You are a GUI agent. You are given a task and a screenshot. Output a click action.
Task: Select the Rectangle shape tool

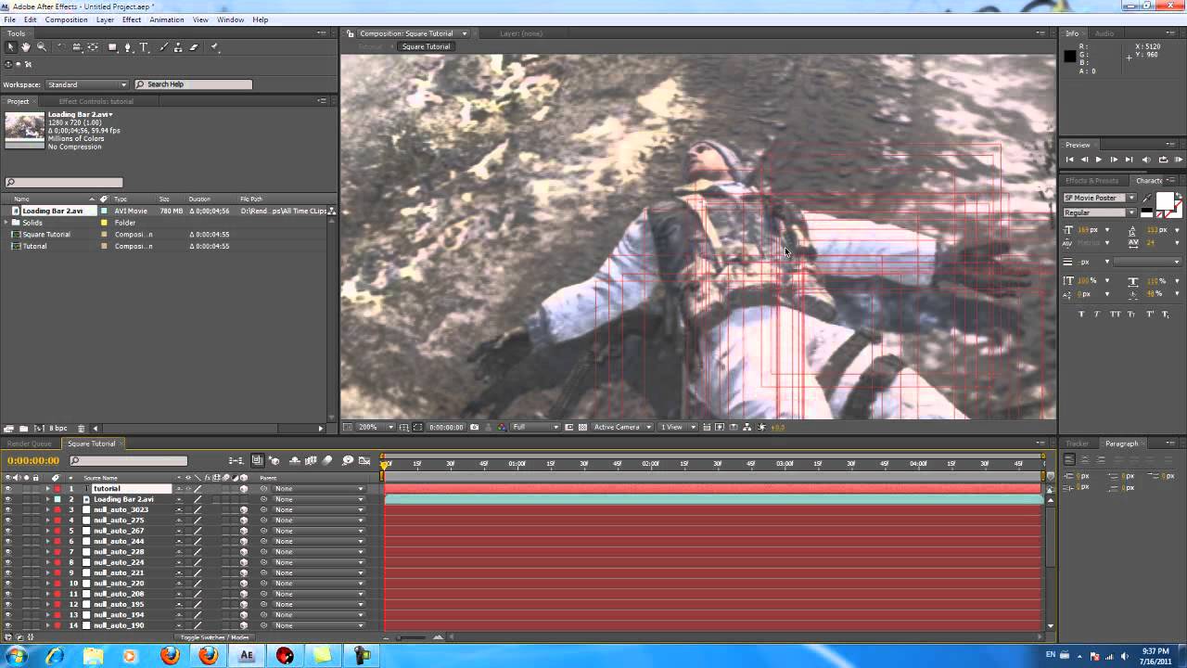tap(112, 47)
